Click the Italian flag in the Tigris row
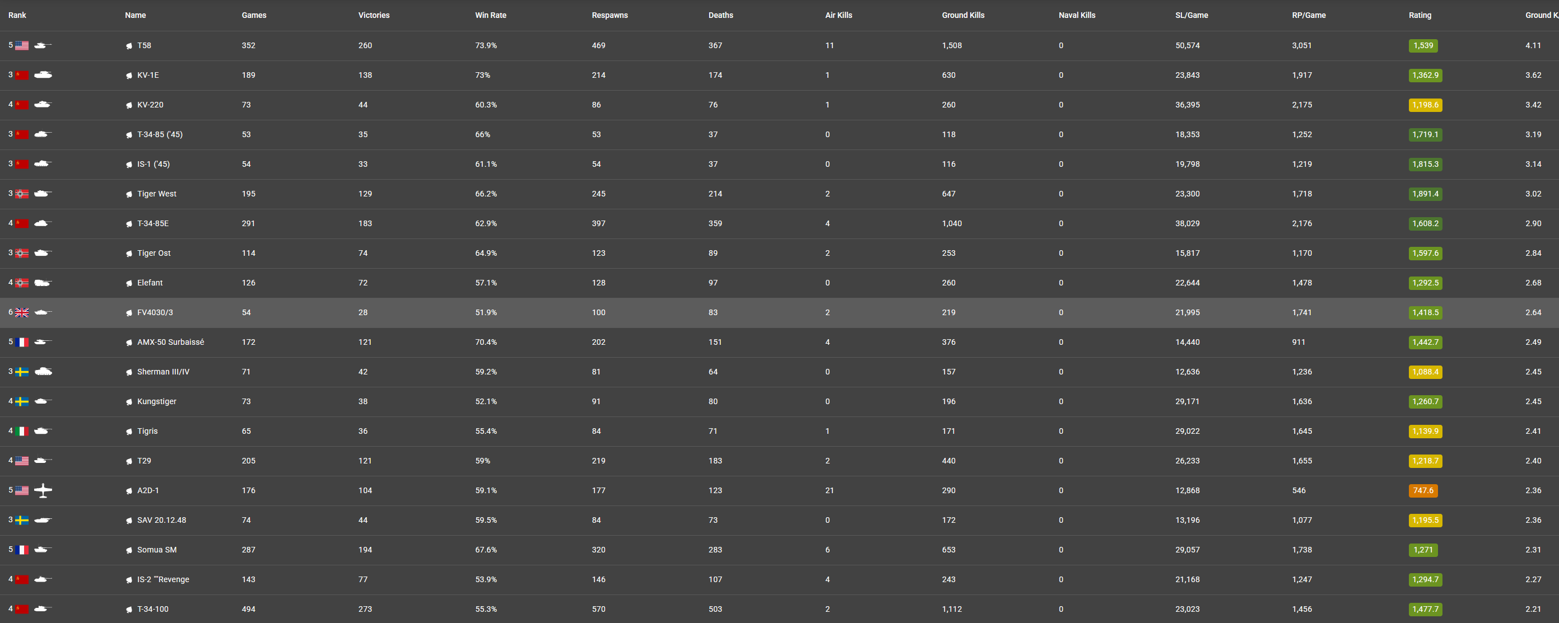Viewport: 1559px width, 623px height. click(x=22, y=431)
